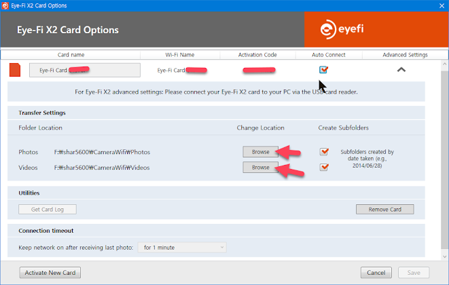Click the 'Folder Location' label

[40, 128]
